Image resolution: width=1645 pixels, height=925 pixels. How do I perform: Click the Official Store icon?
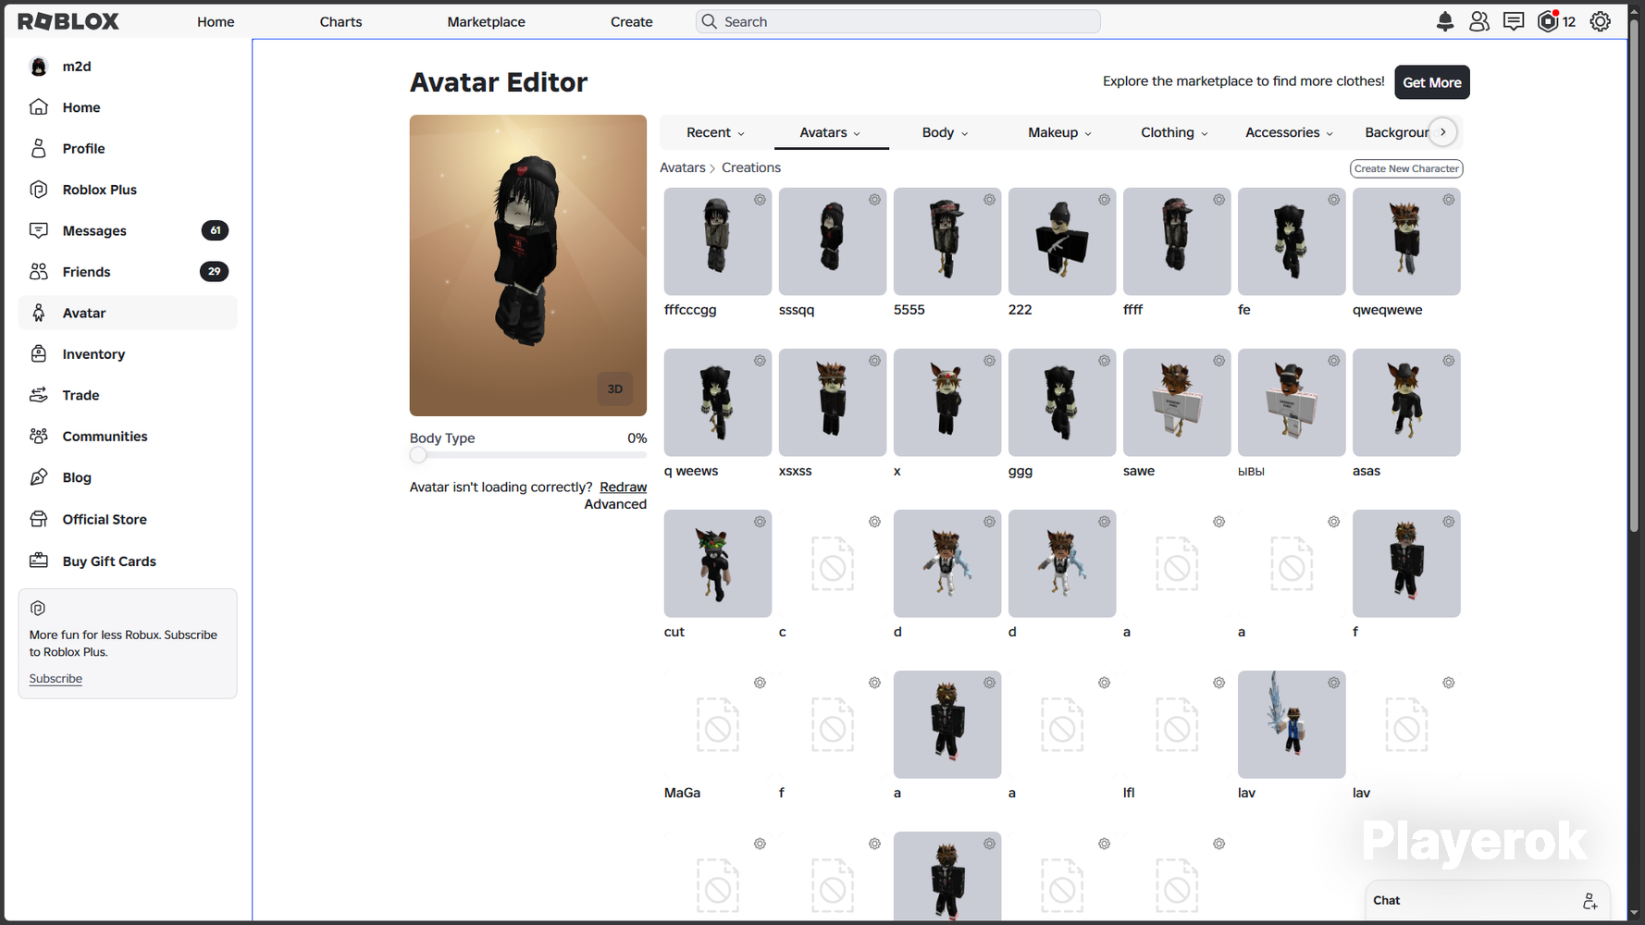[39, 519]
